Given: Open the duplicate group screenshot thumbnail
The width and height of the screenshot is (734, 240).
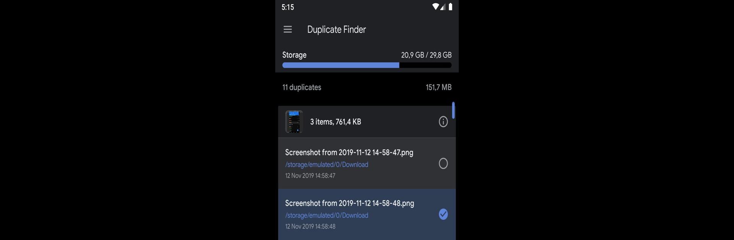Looking at the screenshot, I should pyautogui.click(x=294, y=122).
